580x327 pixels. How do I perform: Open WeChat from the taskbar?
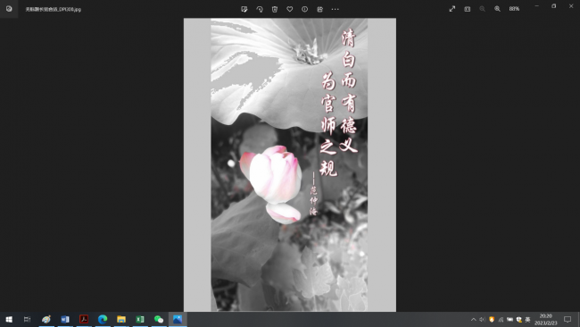point(159,319)
